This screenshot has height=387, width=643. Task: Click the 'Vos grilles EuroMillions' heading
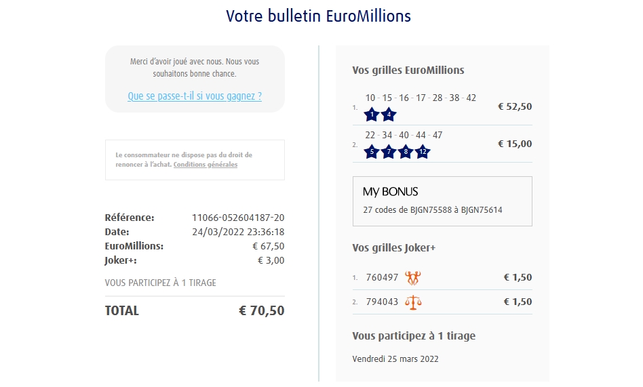[408, 70]
